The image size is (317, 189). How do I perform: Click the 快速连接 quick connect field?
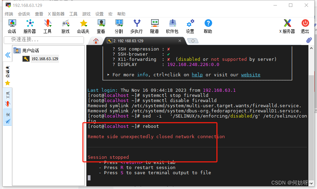pos(44,40)
